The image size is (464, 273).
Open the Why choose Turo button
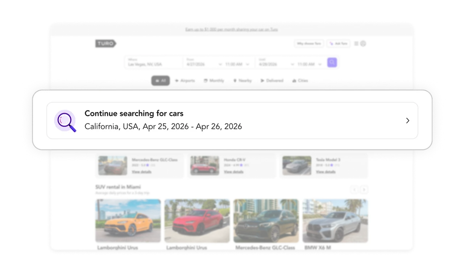309,43
